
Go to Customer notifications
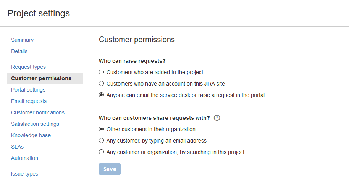[38, 112]
